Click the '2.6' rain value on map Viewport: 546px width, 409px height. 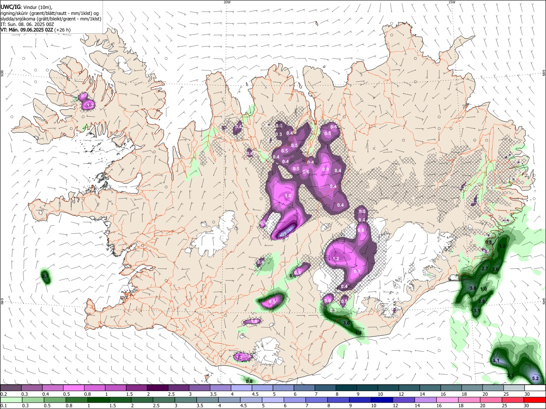coord(495,270)
